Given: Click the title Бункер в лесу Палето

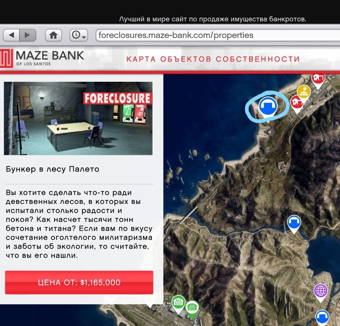Looking at the screenshot, I should pos(53,169).
